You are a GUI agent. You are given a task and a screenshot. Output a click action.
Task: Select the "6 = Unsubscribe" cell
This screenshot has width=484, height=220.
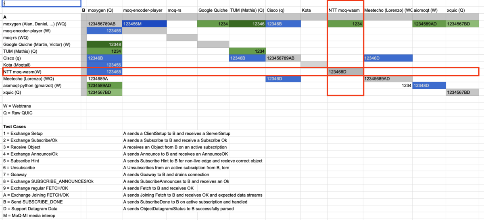click(41, 168)
